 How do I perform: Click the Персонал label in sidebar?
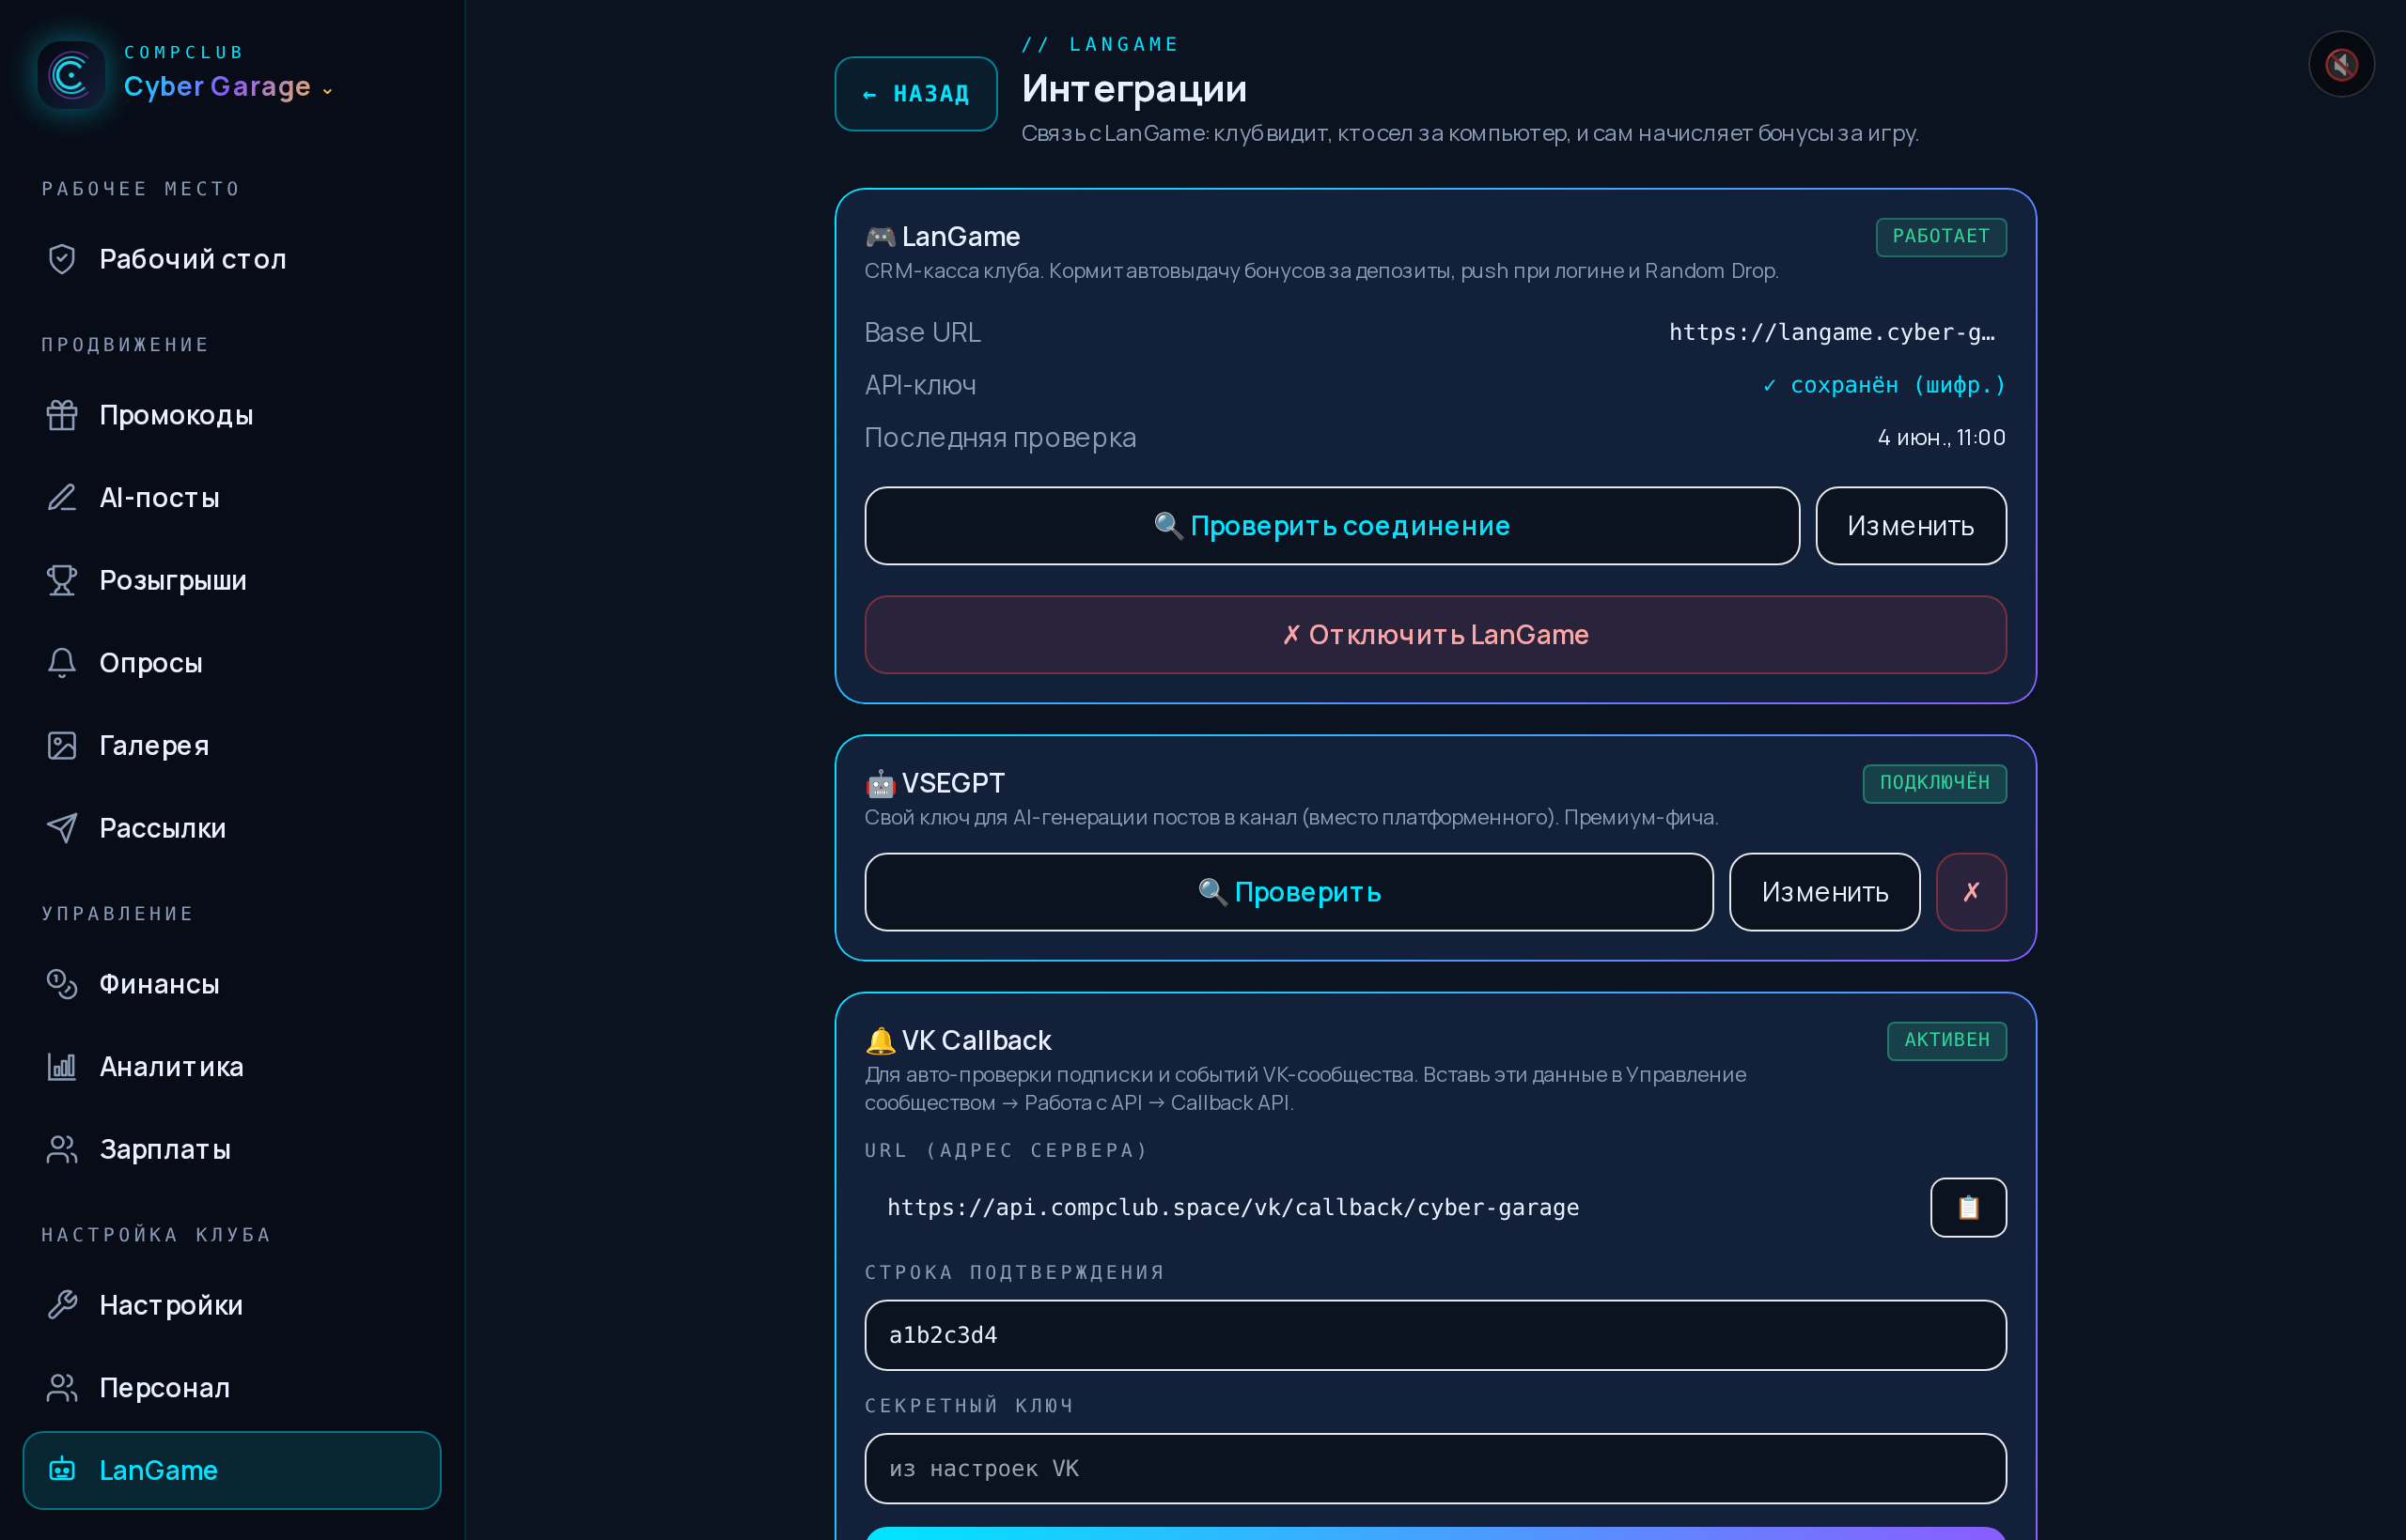tap(165, 1388)
